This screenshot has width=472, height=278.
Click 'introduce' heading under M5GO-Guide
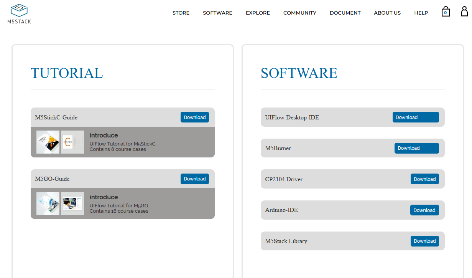point(104,197)
